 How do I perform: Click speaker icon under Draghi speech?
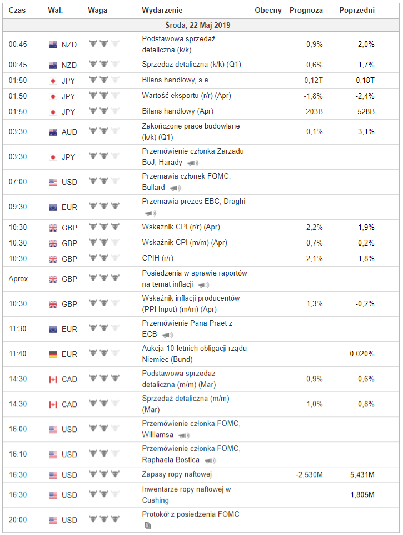click(150, 213)
